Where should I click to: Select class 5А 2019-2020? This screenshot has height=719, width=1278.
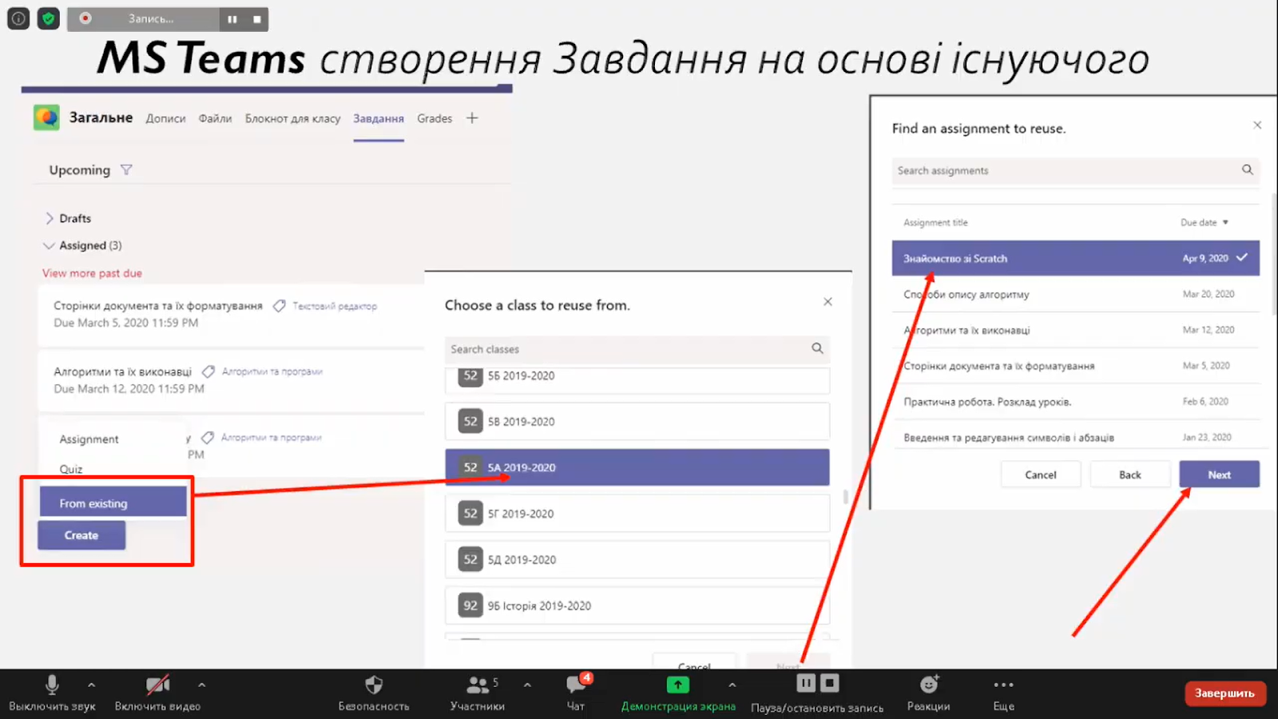point(637,467)
